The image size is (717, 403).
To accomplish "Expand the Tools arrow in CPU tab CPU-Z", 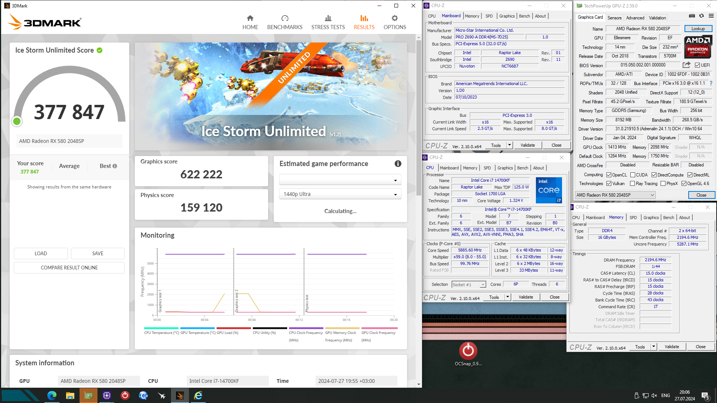I will (x=508, y=297).
